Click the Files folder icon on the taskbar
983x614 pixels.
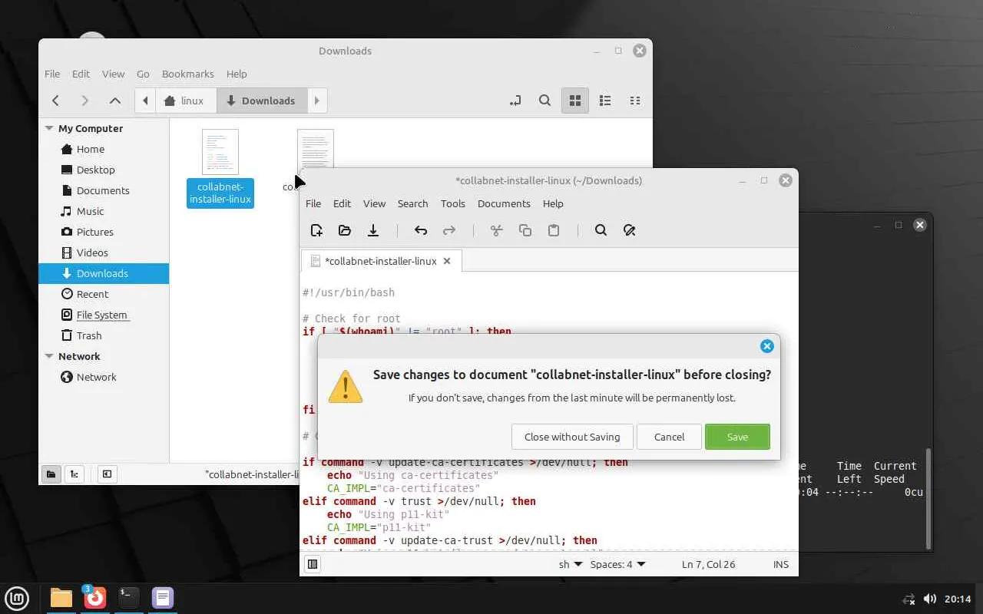click(61, 598)
